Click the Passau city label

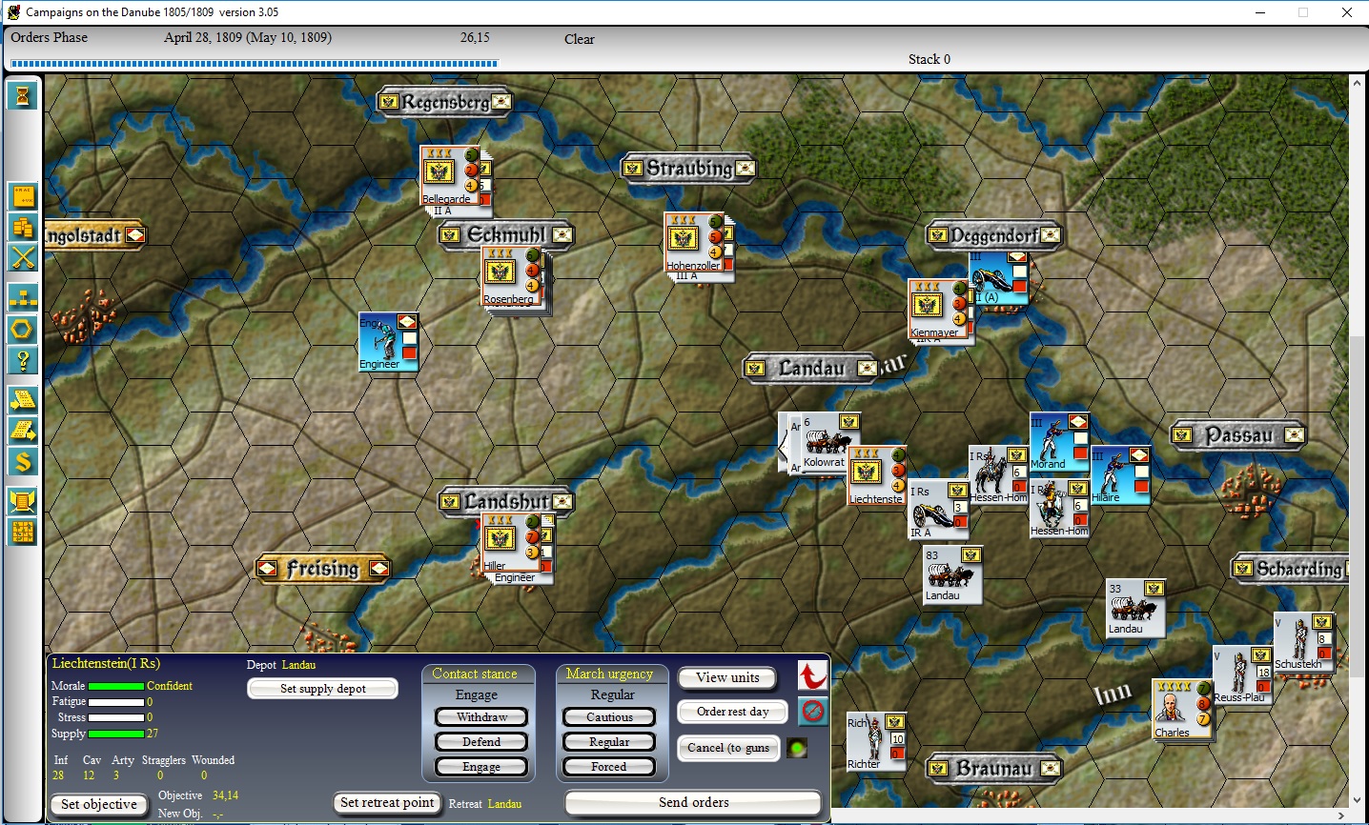[x=1237, y=435]
